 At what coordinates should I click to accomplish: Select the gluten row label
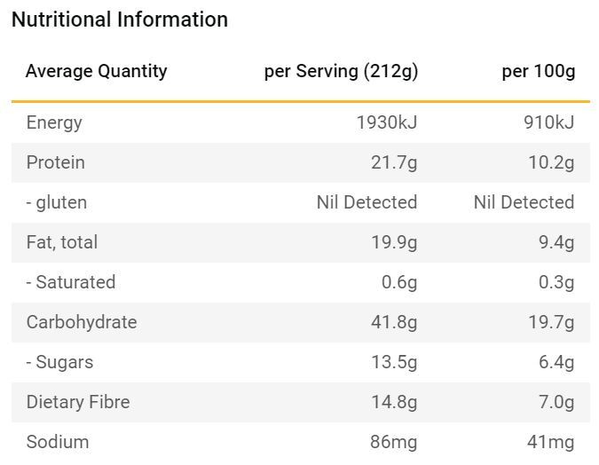pos(57,202)
